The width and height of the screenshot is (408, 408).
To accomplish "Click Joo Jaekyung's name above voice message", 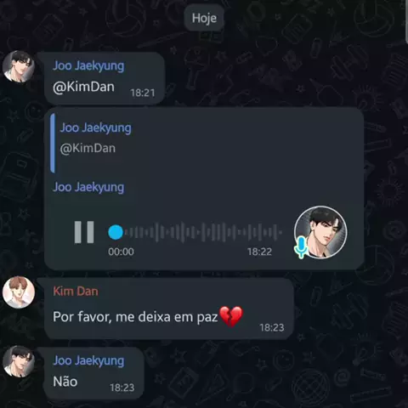I will pos(88,188).
